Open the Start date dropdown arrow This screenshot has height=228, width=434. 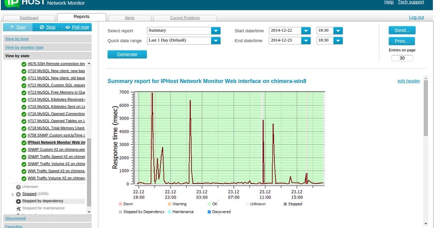coord(306,31)
